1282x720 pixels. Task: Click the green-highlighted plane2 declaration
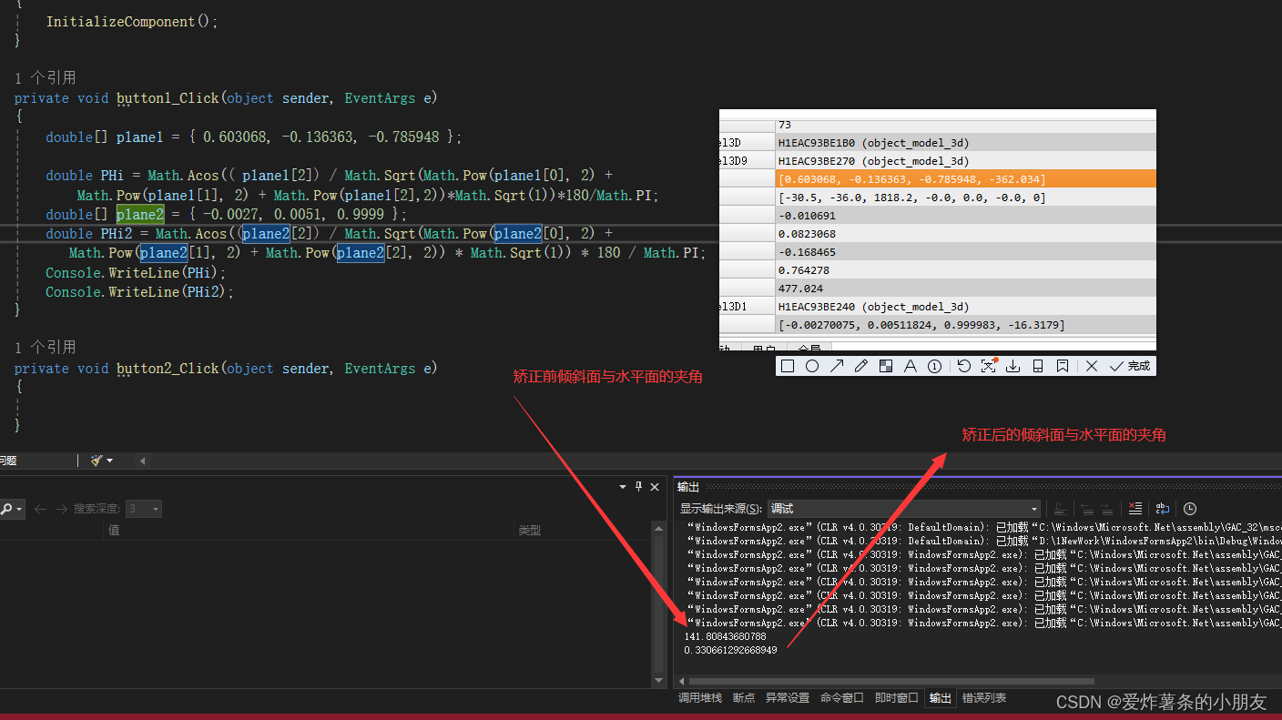point(139,214)
